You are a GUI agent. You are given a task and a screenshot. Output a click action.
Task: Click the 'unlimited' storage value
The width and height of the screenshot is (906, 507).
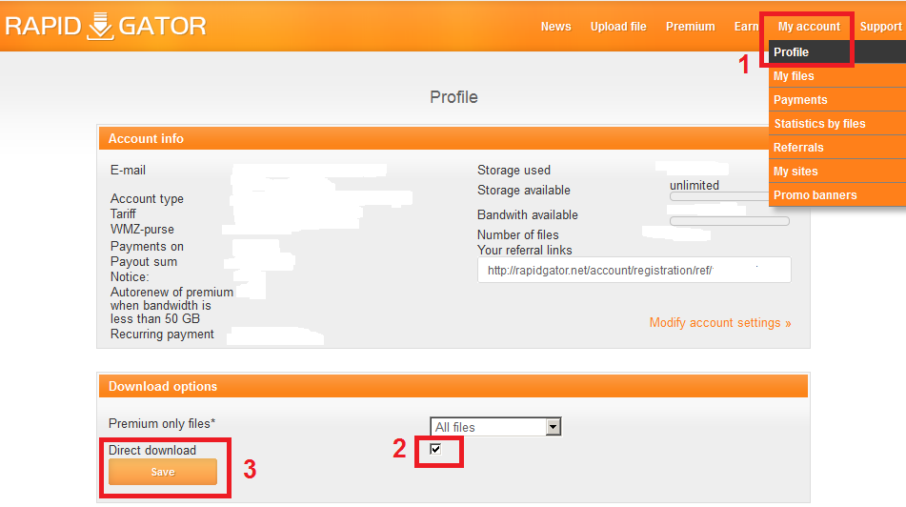[x=695, y=185]
